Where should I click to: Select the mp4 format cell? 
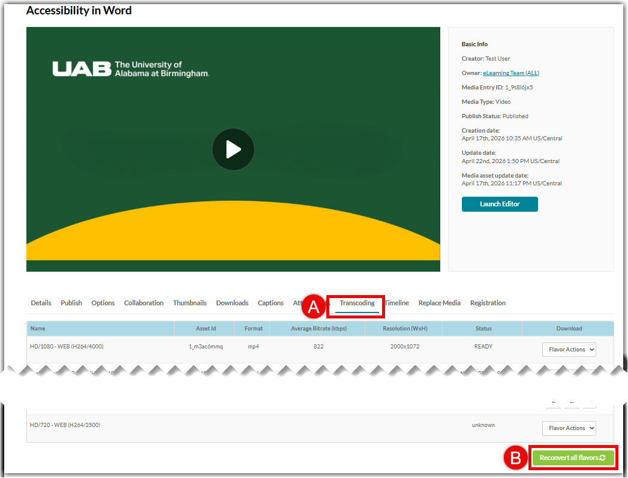pos(254,347)
